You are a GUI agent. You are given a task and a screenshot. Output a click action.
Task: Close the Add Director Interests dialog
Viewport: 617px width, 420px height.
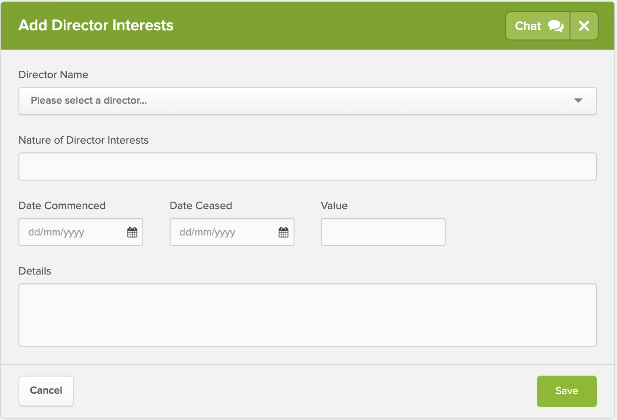pyautogui.click(x=584, y=26)
